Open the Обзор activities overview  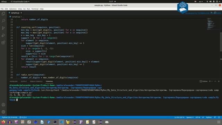tap(4, 1)
